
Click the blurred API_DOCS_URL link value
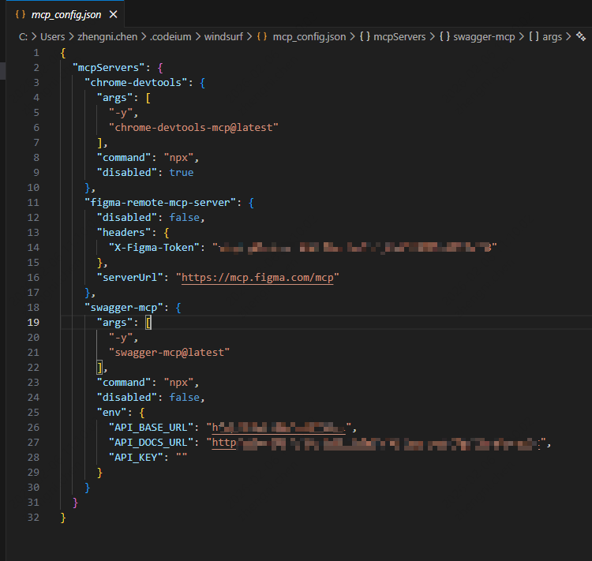click(377, 443)
